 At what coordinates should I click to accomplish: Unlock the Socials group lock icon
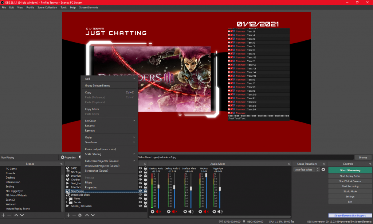[x=145, y=202]
